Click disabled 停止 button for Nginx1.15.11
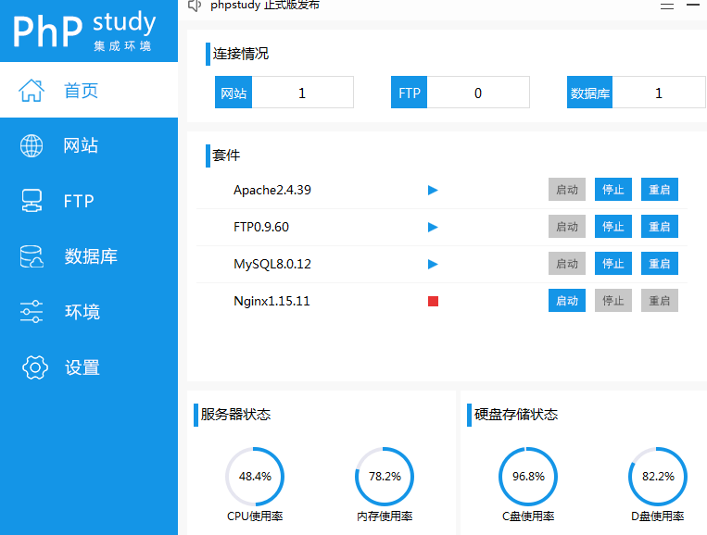 (613, 301)
